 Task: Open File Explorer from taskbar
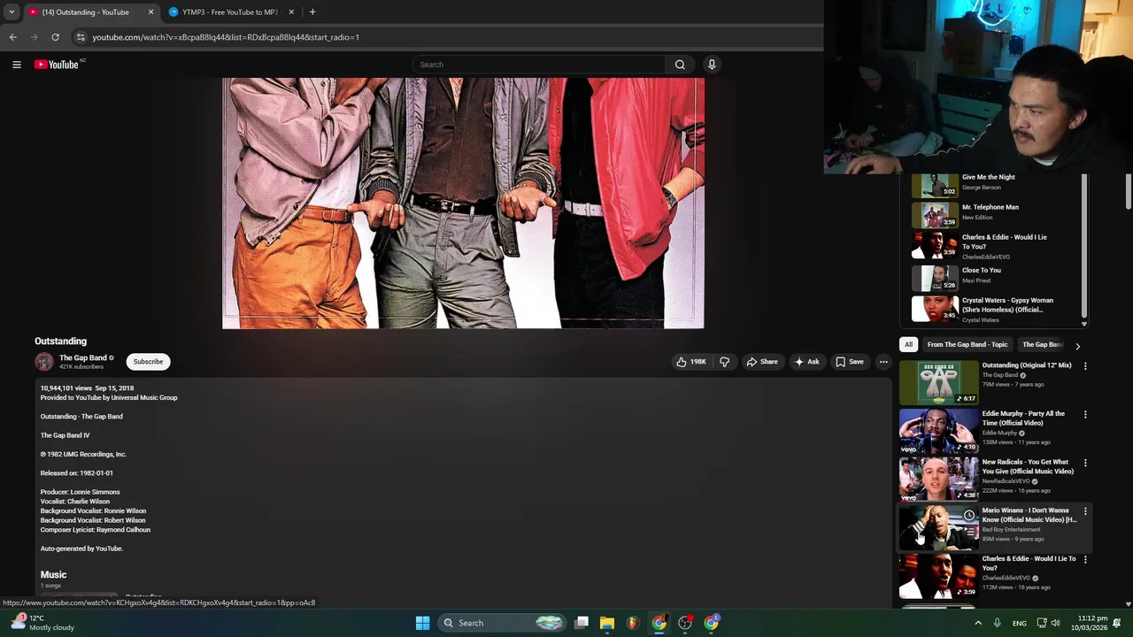coord(607,623)
